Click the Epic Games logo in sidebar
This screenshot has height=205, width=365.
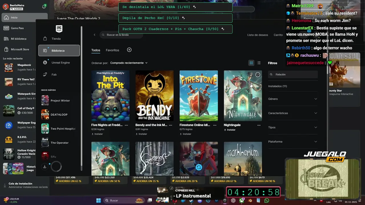tap(59, 28)
